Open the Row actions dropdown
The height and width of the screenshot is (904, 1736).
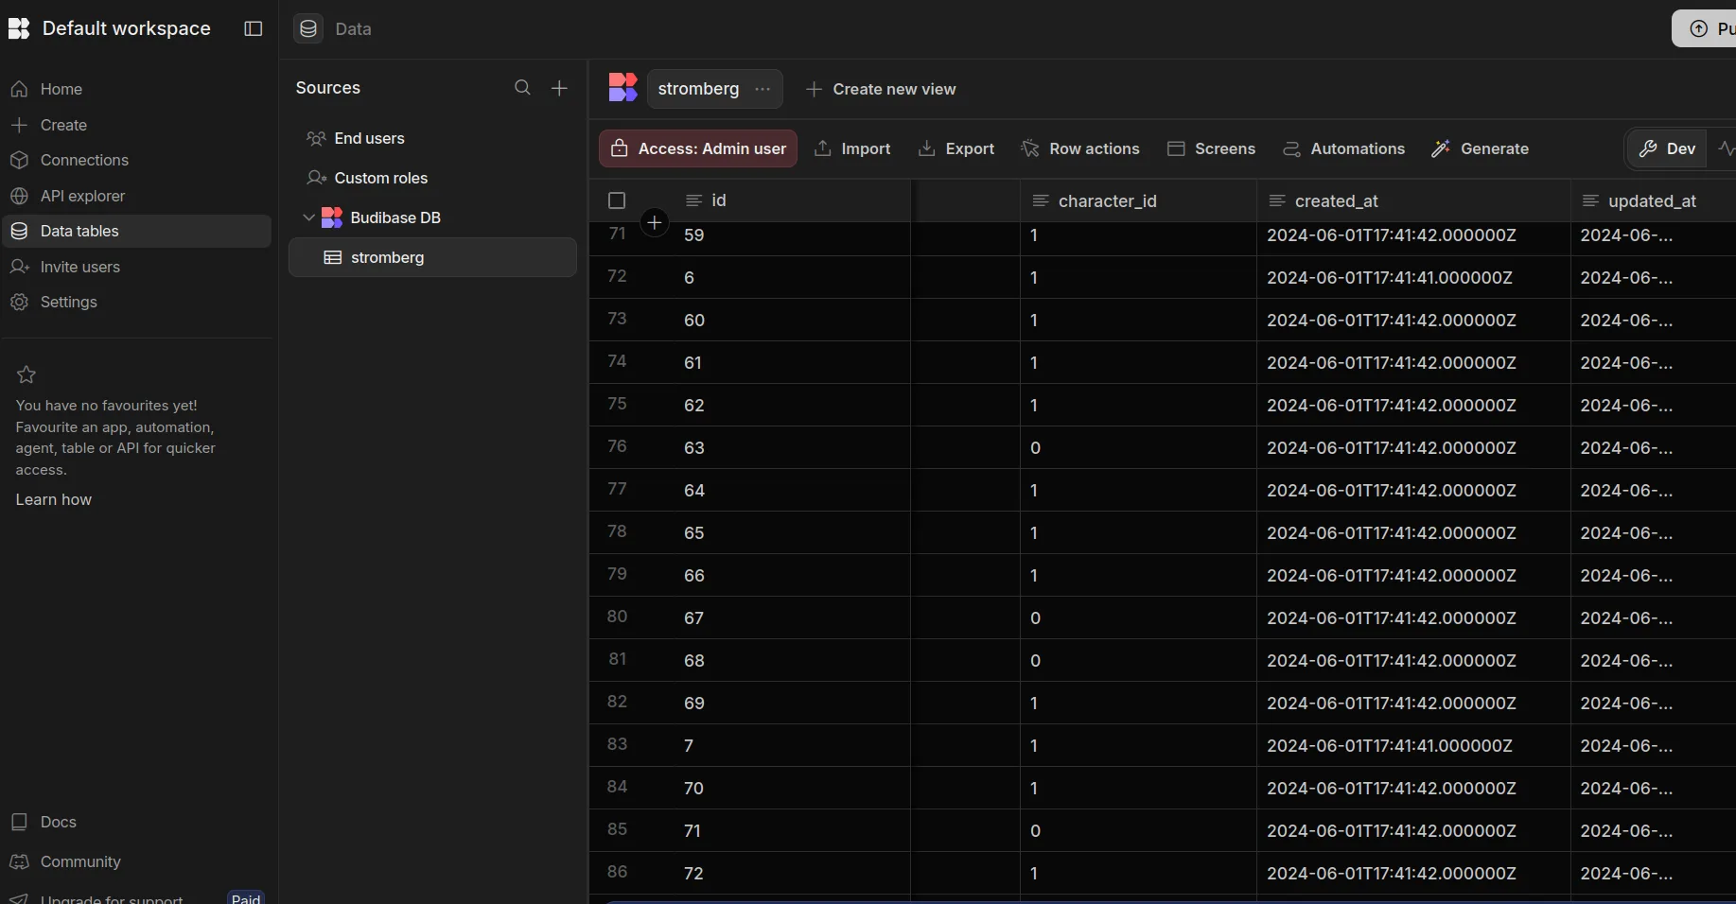(x=1080, y=148)
